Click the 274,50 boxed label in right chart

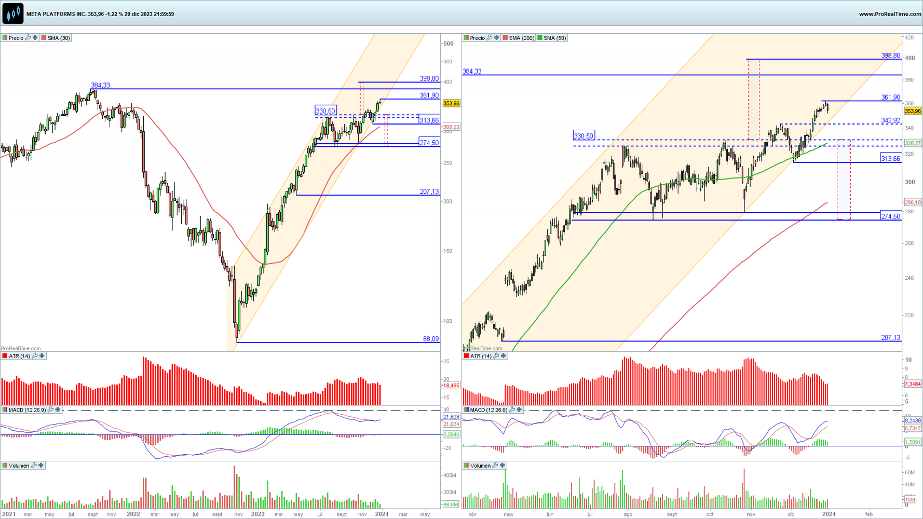click(x=891, y=216)
